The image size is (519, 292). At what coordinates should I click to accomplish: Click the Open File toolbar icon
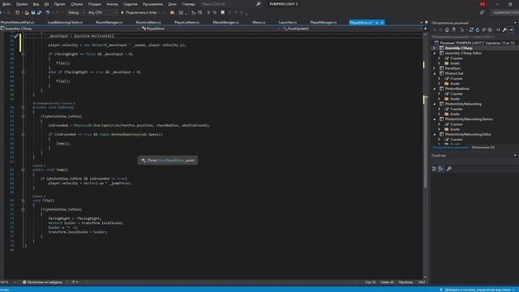(x=27, y=13)
